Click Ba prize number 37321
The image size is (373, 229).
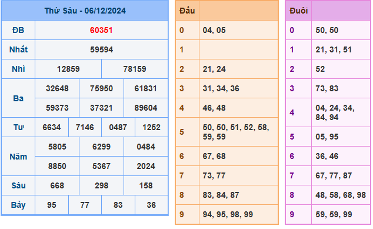point(101,108)
